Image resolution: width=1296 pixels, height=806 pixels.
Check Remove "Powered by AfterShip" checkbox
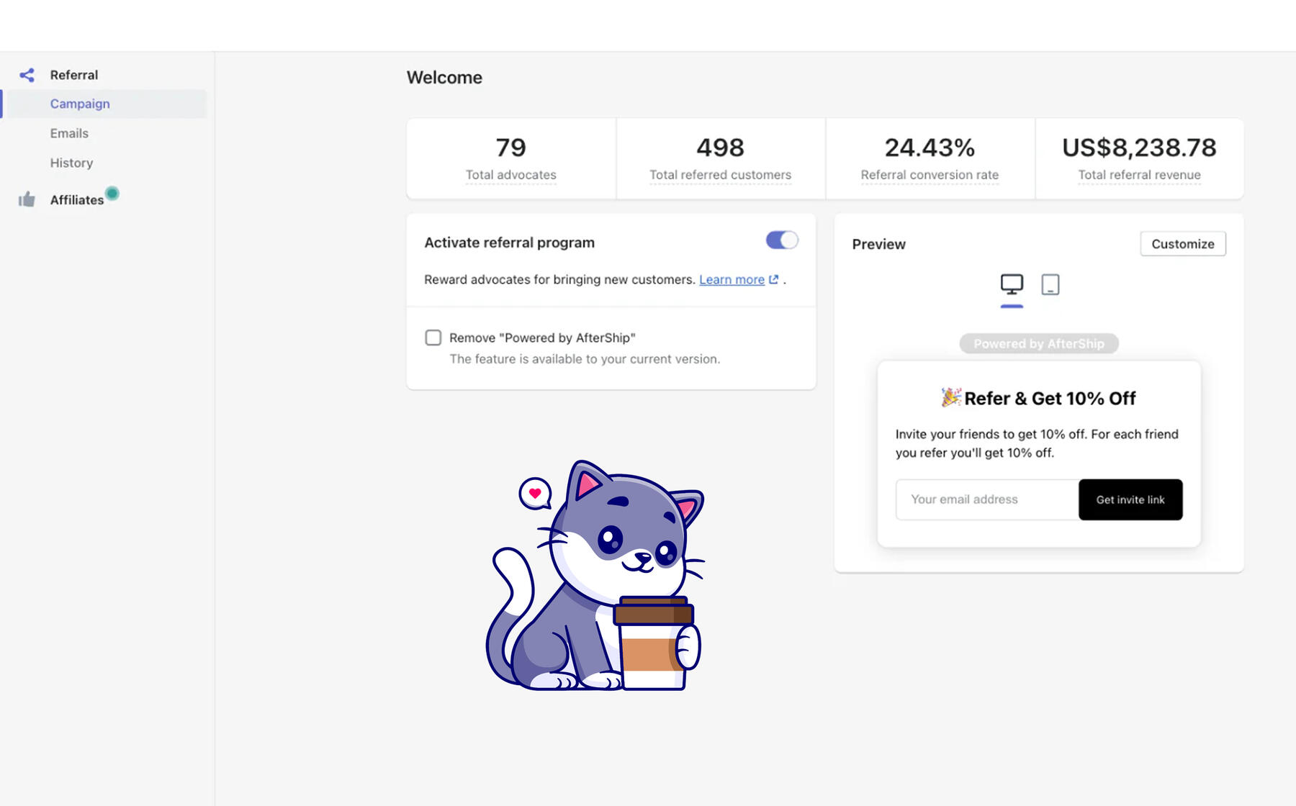pyautogui.click(x=433, y=338)
